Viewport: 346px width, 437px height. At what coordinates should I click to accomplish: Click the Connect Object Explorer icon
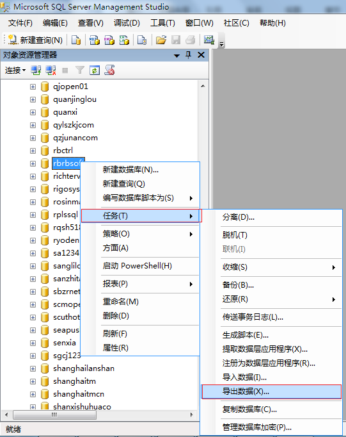click(x=36, y=70)
